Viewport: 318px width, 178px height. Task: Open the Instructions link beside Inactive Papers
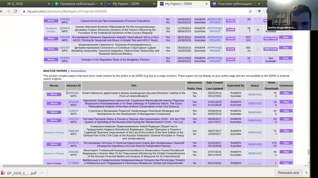[78, 71]
